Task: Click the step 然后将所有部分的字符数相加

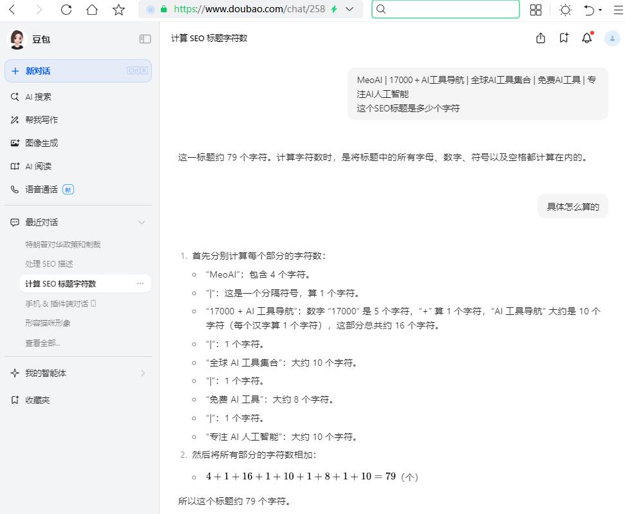Action: (254, 455)
